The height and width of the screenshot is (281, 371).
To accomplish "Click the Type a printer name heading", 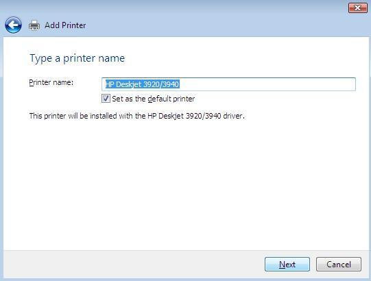I will 77,58.
